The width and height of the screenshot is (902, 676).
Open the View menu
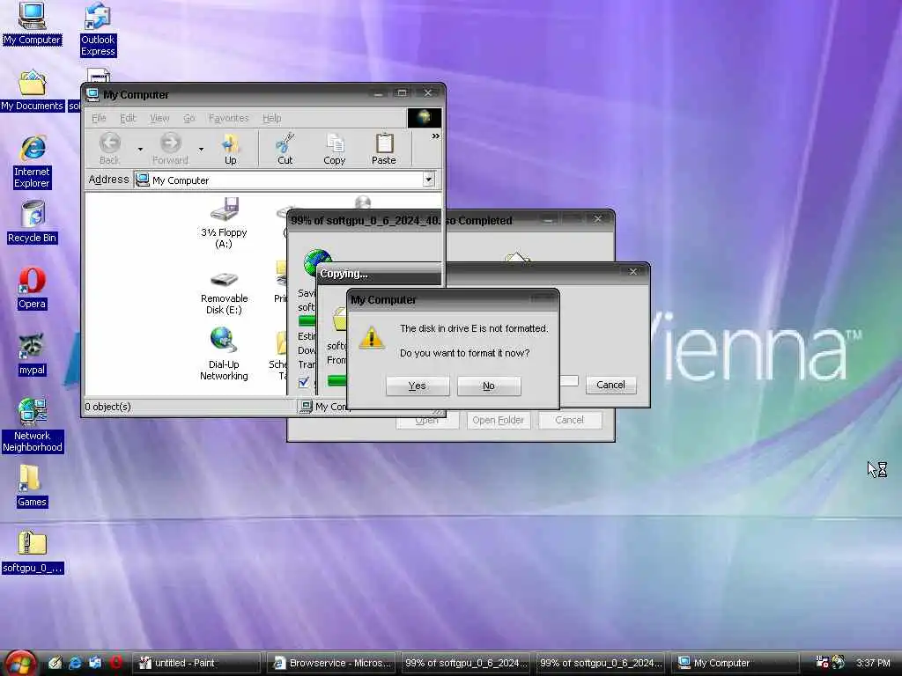(159, 118)
